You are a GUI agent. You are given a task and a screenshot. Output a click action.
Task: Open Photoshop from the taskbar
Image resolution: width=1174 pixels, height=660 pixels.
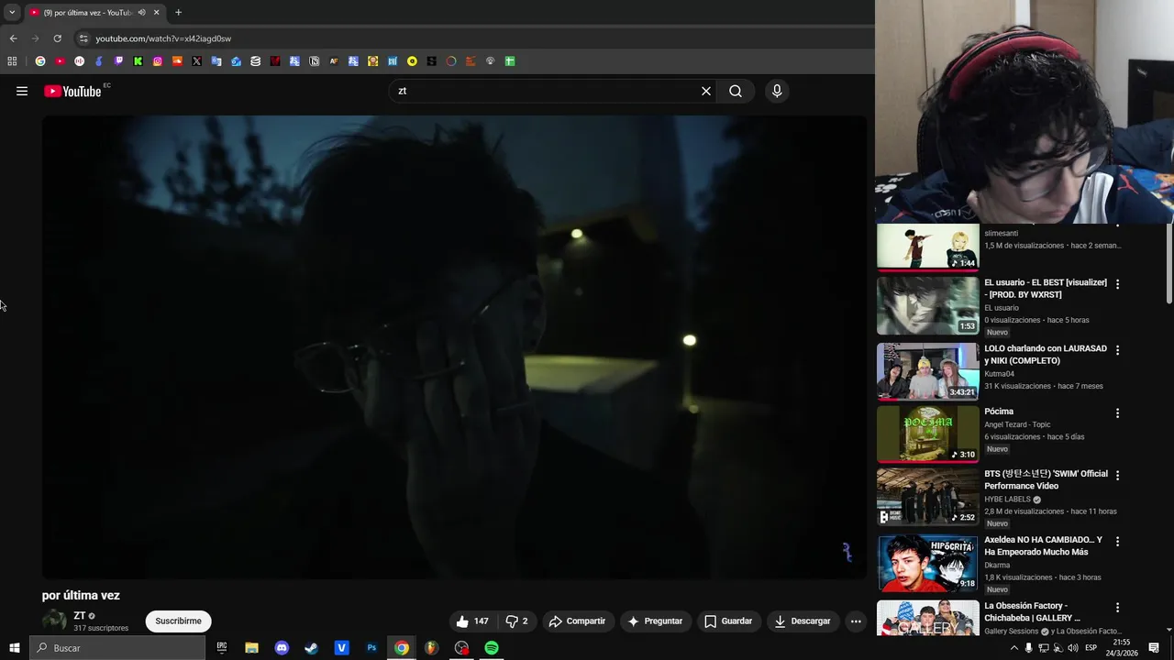(x=371, y=648)
